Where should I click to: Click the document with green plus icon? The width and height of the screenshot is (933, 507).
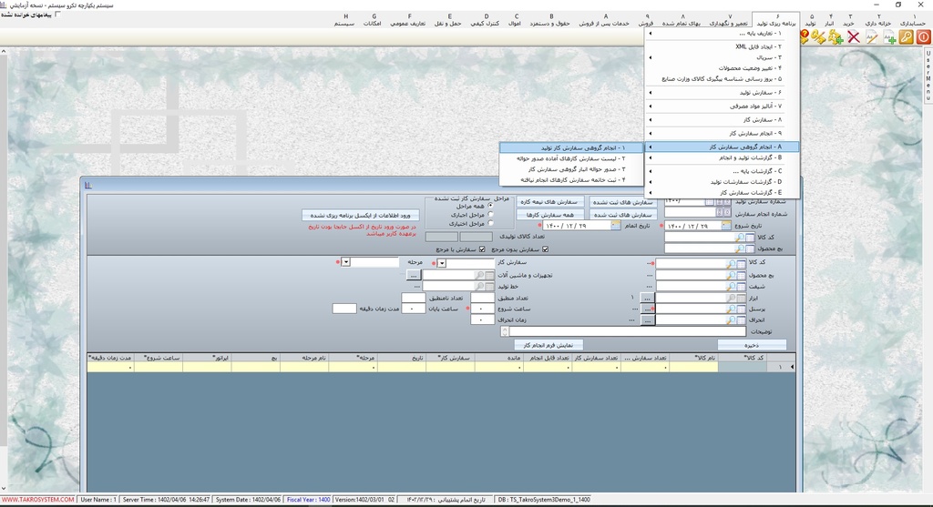click(x=888, y=37)
